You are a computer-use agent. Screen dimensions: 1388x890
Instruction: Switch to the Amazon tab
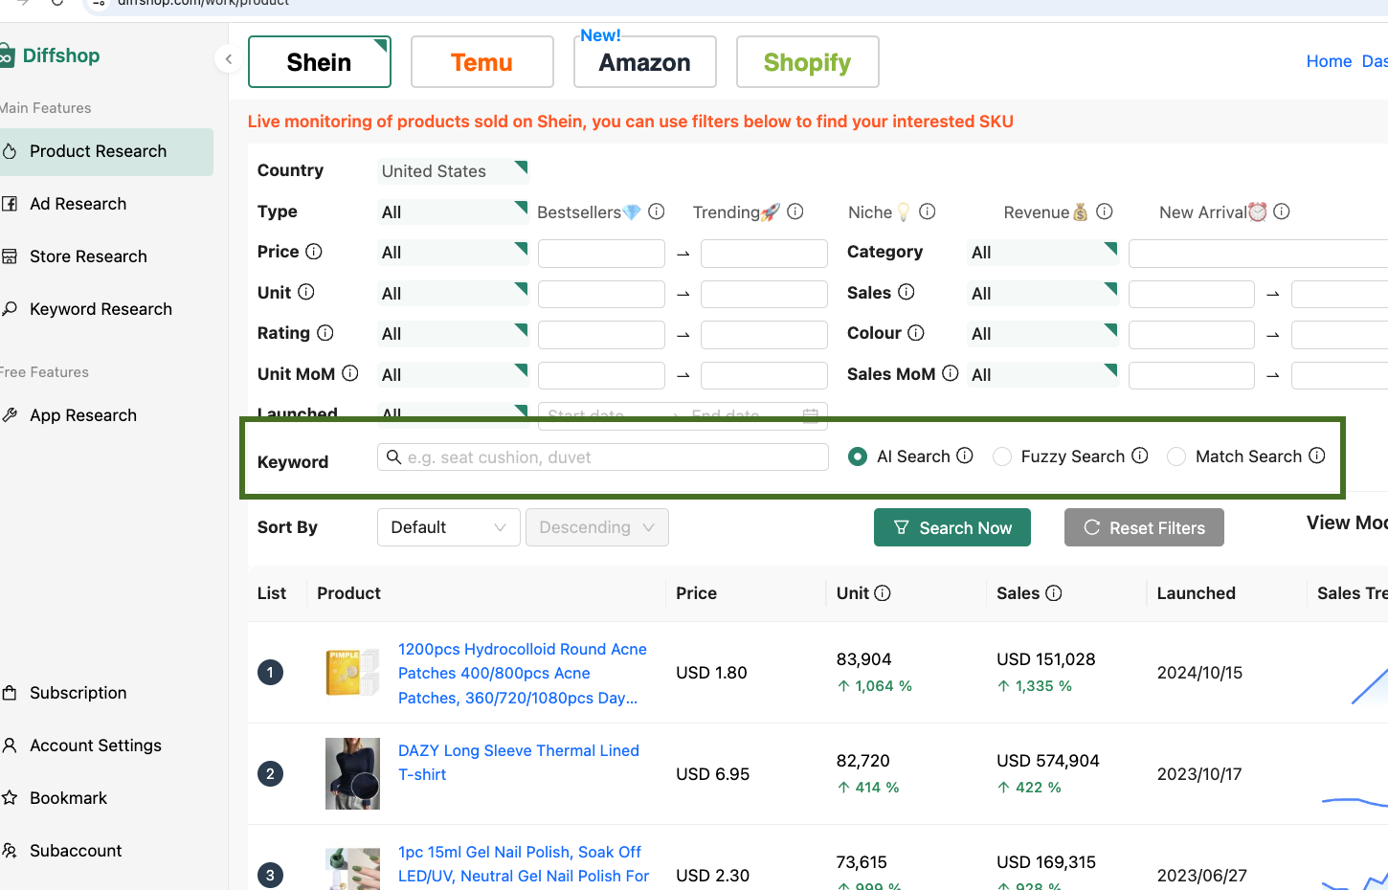coord(644,61)
